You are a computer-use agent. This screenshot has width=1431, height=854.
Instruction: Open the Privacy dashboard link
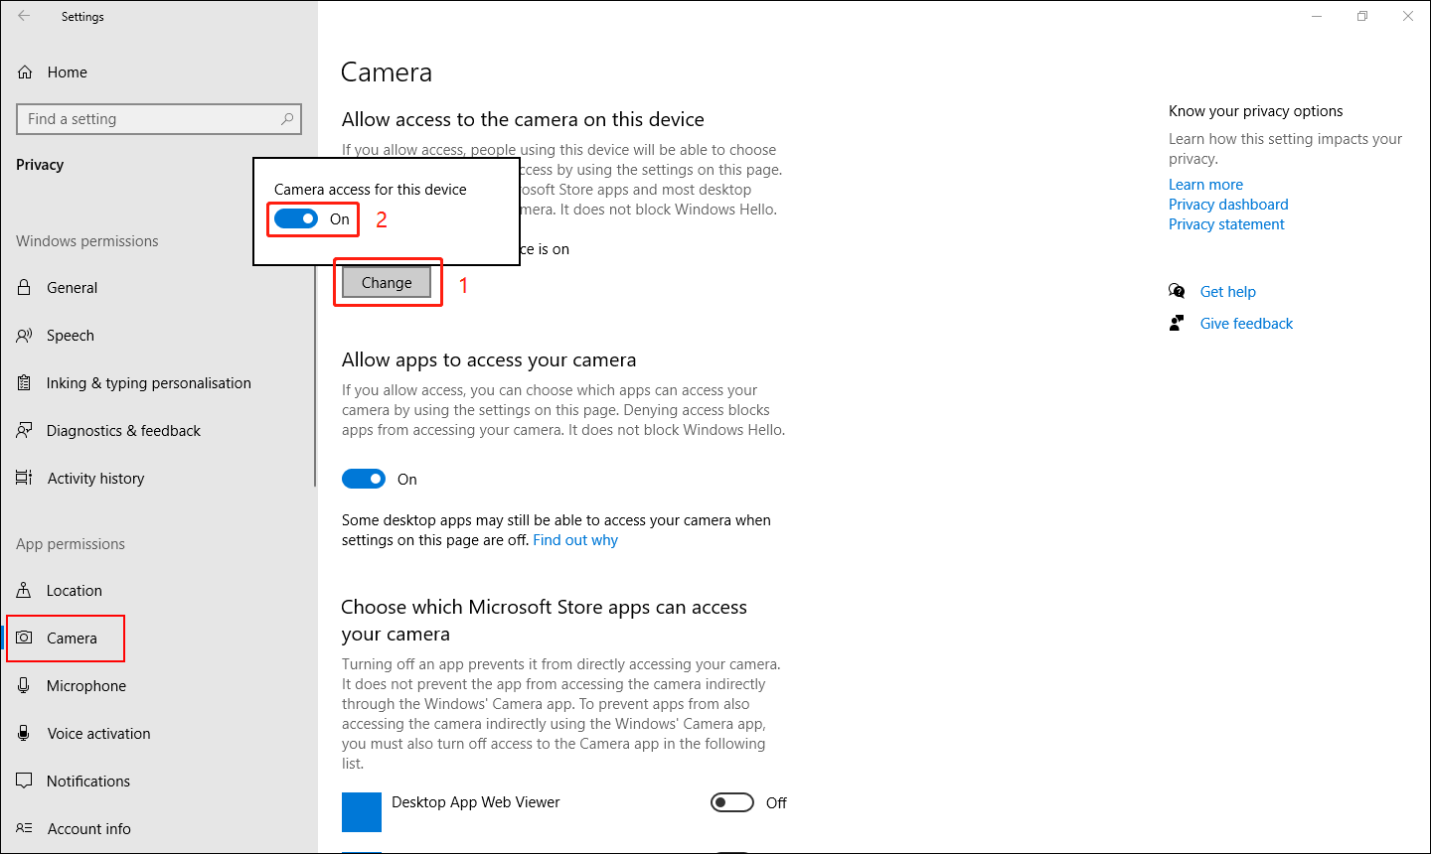click(x=1228, y=204)
